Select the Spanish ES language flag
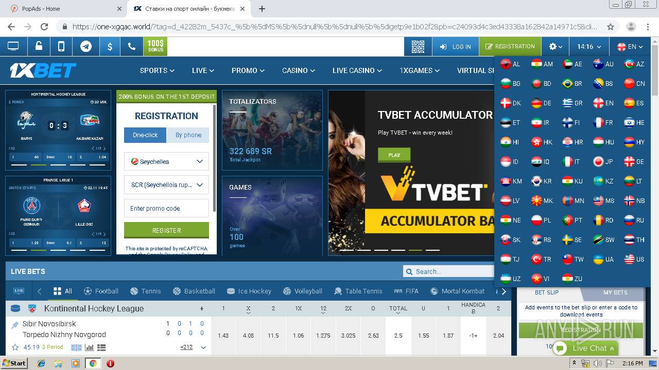Image resolution: width=659 pixels, height=370 pixels. click(634, 103)
